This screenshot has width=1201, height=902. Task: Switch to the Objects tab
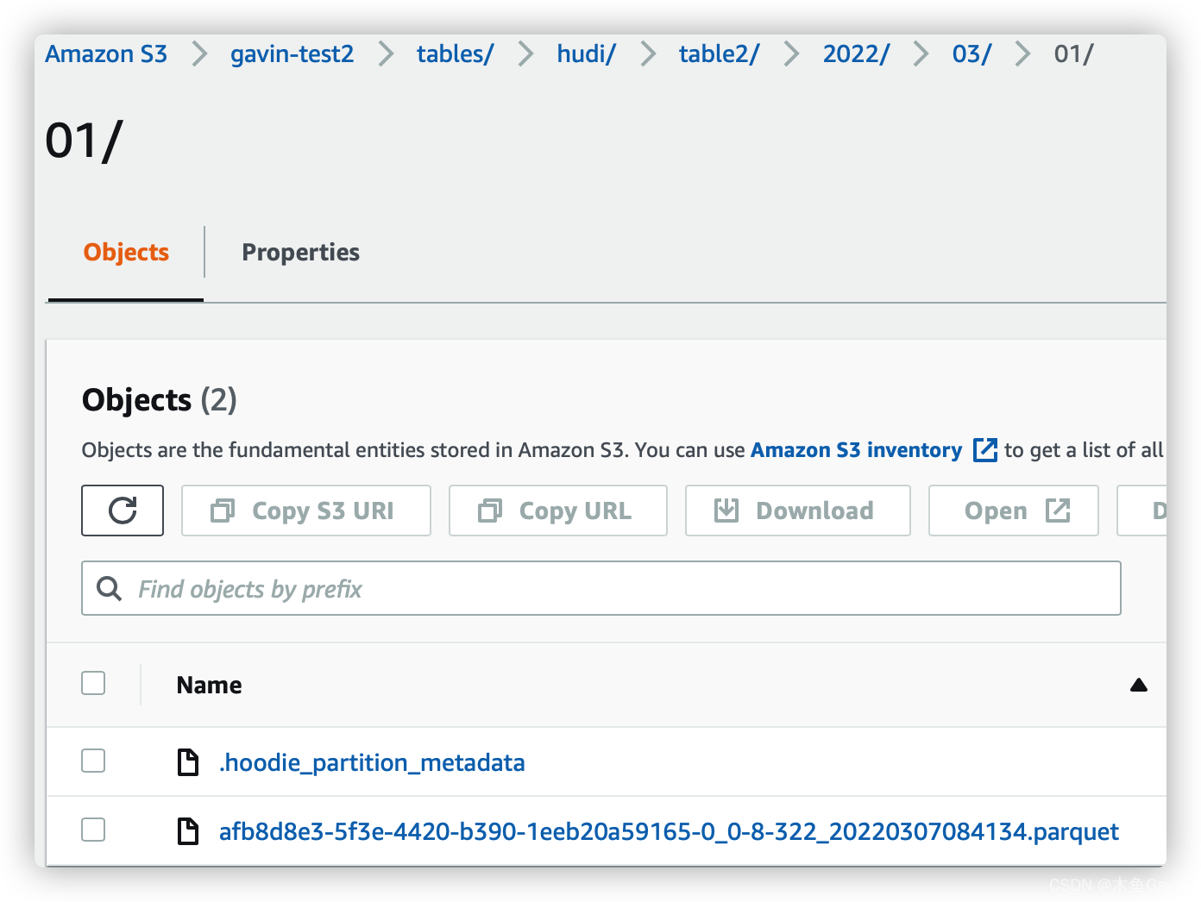coord(126,252)
